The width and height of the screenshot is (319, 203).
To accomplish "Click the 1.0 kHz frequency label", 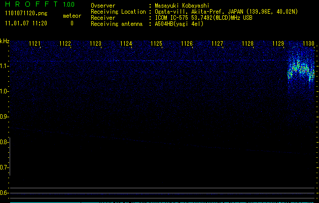I will [4, 91].
